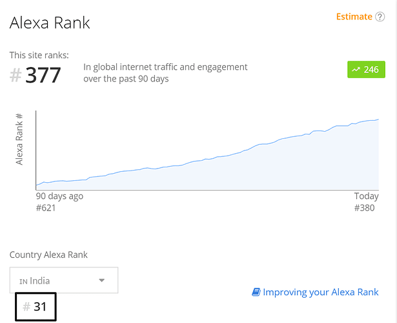Click the #621 starting rank value

(x=46, y=208)
